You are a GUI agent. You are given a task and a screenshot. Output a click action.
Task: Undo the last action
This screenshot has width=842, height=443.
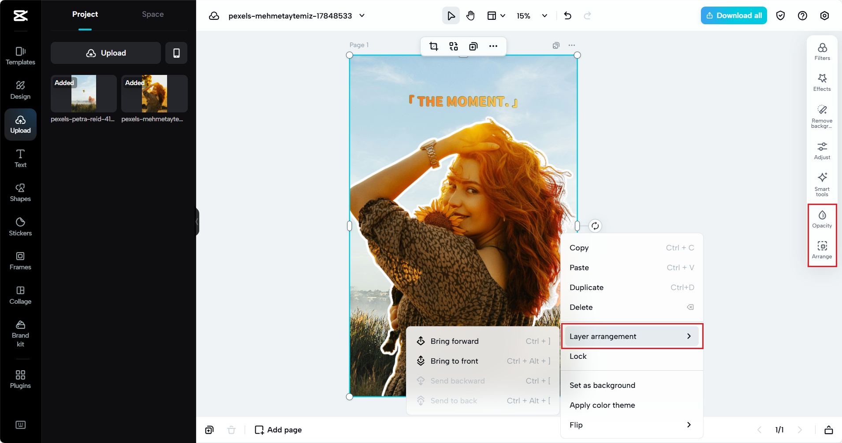click(x=568, y=16)
